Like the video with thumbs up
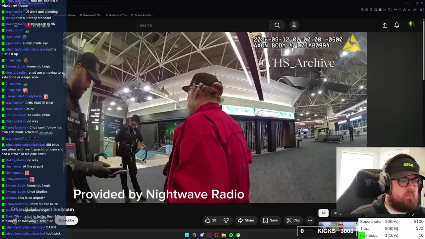The width and height of the screenshot is (425, 239). pyautogui.click(x=211, y=220)
